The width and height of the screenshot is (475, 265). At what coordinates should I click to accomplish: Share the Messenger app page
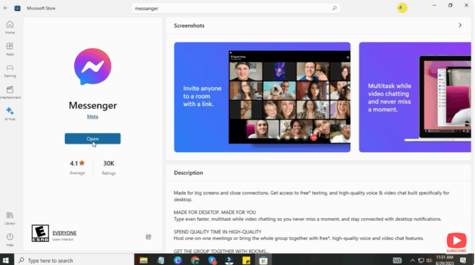pos(148,237)
